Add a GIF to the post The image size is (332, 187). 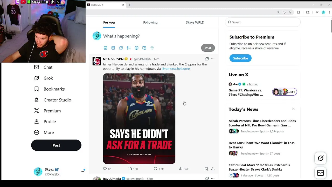[113, 48]
